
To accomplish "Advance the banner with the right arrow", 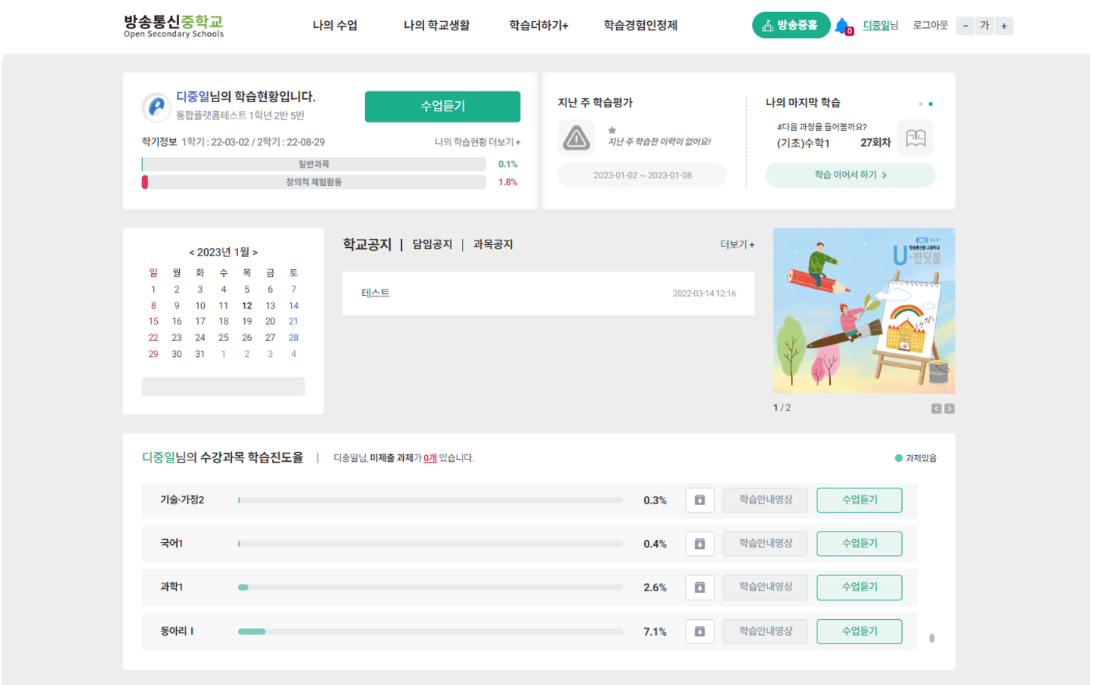I will (950, 408).
